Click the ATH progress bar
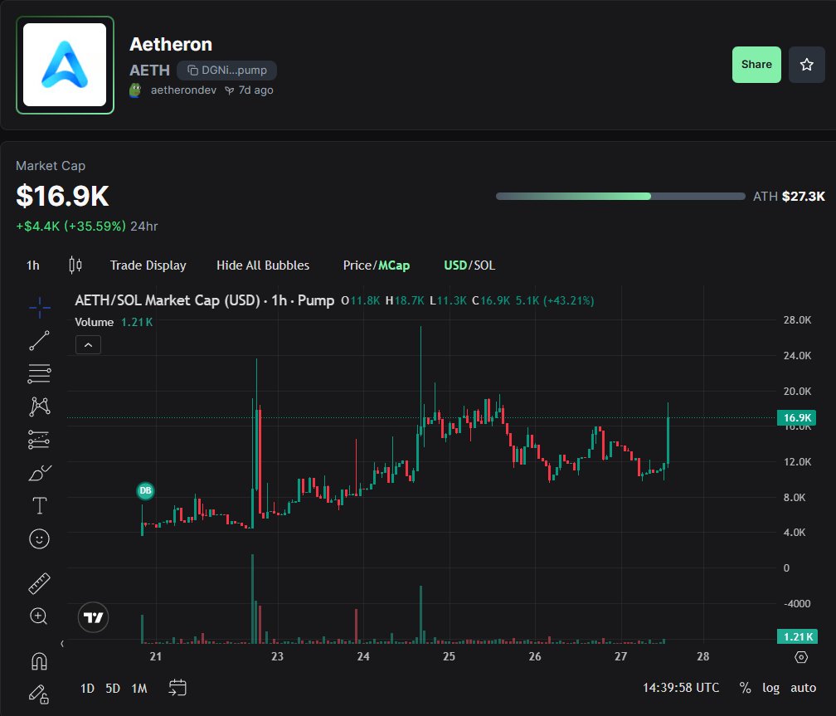 click(620, 197)
